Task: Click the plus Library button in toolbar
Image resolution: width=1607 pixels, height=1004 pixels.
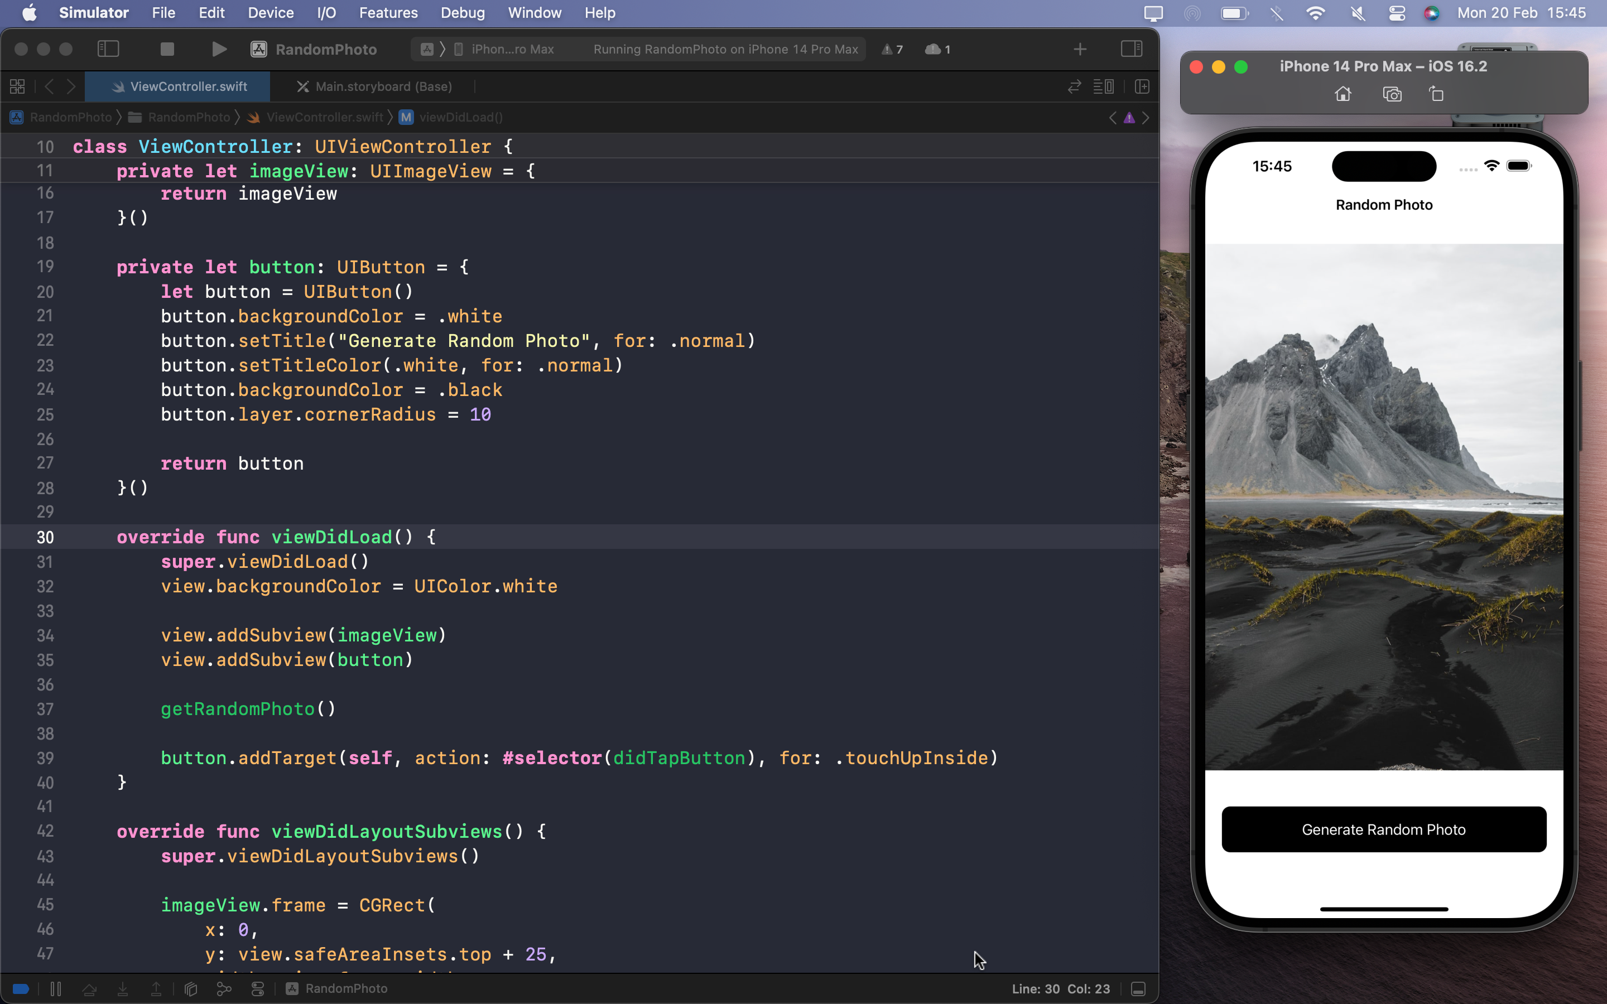Action: point(1080,49)
